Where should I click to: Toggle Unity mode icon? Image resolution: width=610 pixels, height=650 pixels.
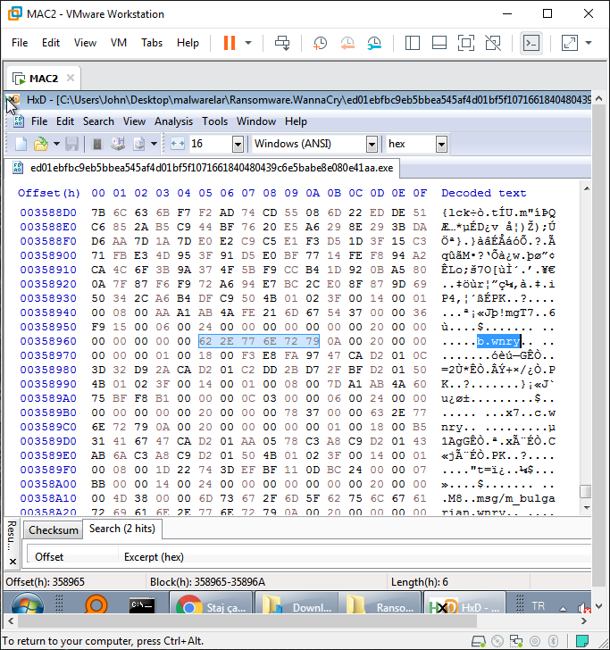pyautogui.click(x=493, y=43)
